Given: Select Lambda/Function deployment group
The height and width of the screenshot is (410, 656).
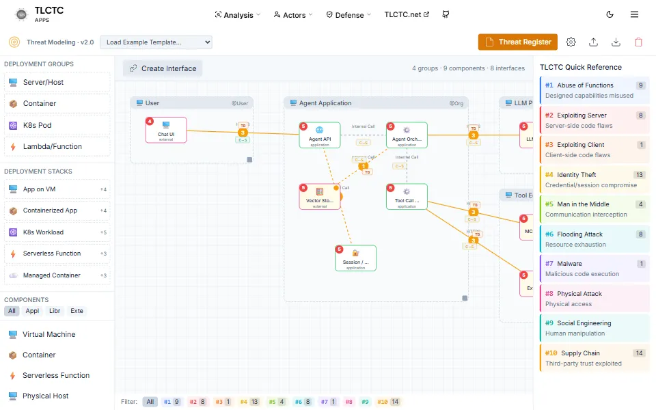Looking at the screenshot, I should [57, 146].
